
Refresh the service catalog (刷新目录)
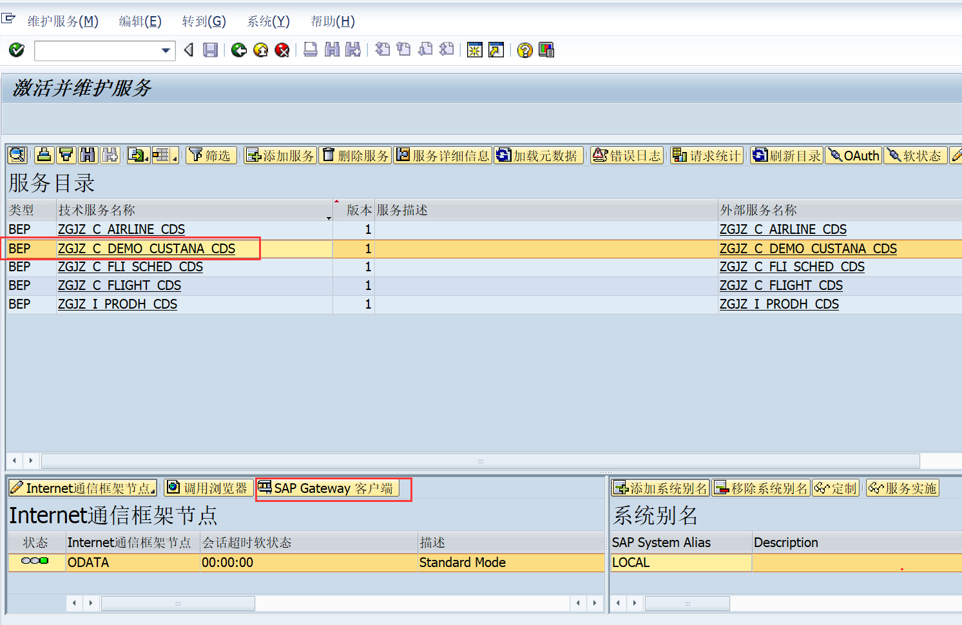click(x=785, y=155)
